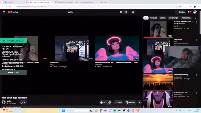
Task: Click the Windows Start button in taskbar
Action: tap(63, 110)
